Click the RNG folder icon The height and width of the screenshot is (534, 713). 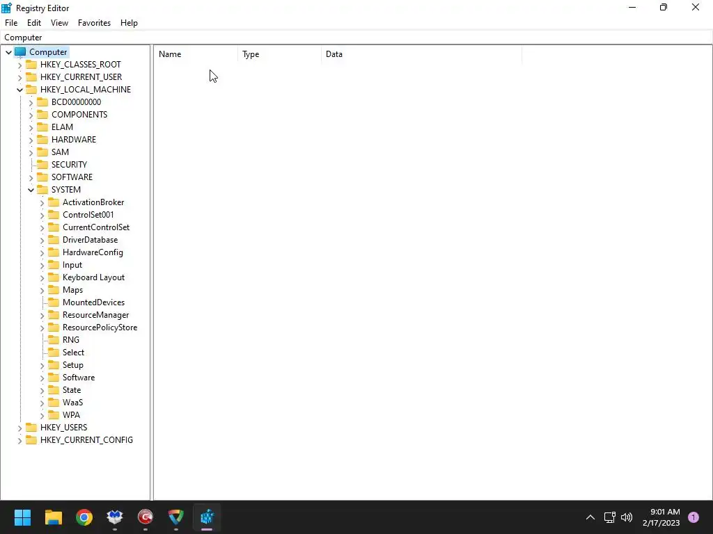(54, 339)
